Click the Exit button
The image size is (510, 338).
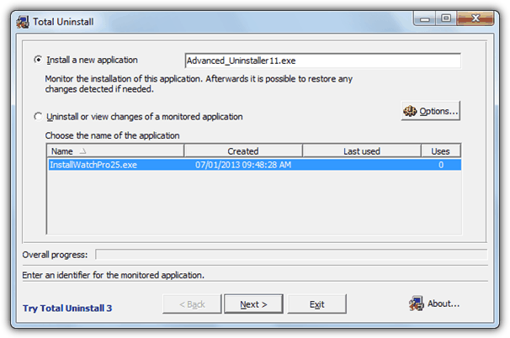click(316, 304)
